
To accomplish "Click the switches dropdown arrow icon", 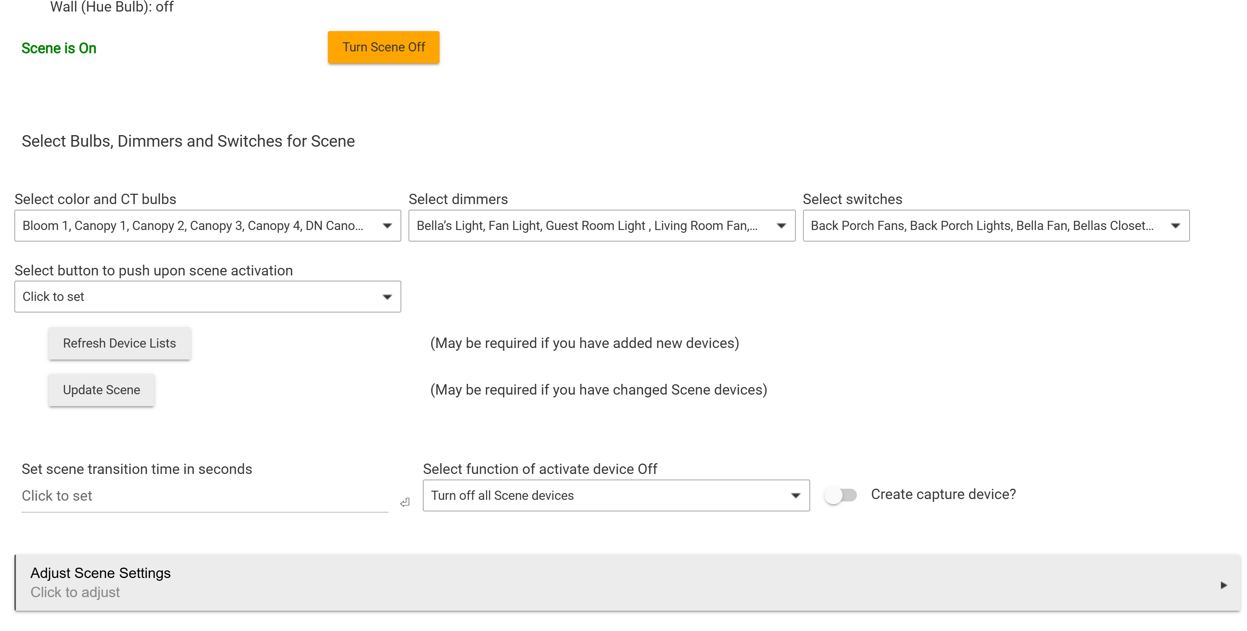I will (x=1175, y=226).
